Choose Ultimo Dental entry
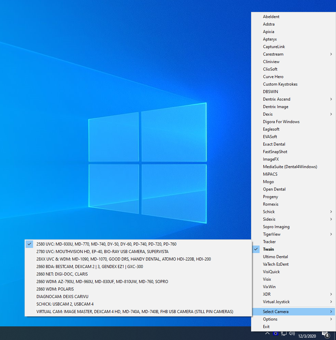The width and height of the screenshot is (336, 340). point(293,257)
